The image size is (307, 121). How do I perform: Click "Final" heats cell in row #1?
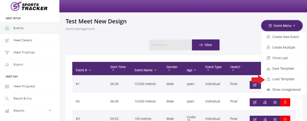click(x=234, y=84)
